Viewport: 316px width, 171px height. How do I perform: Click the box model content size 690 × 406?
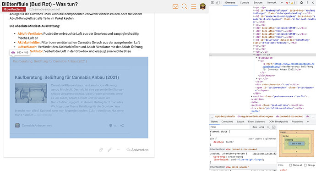(x=296, y=143)
